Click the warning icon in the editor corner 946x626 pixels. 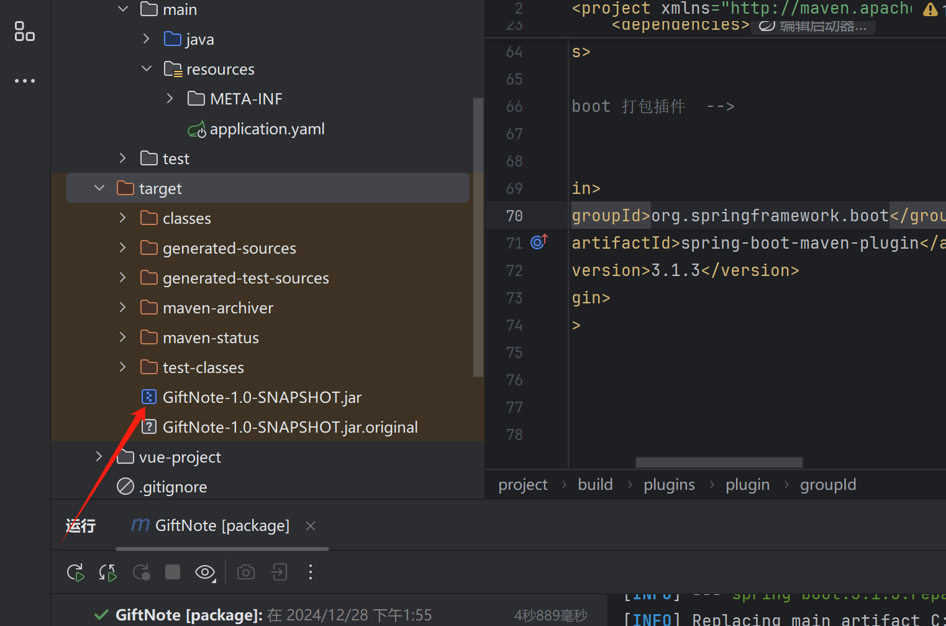point(930,9)
